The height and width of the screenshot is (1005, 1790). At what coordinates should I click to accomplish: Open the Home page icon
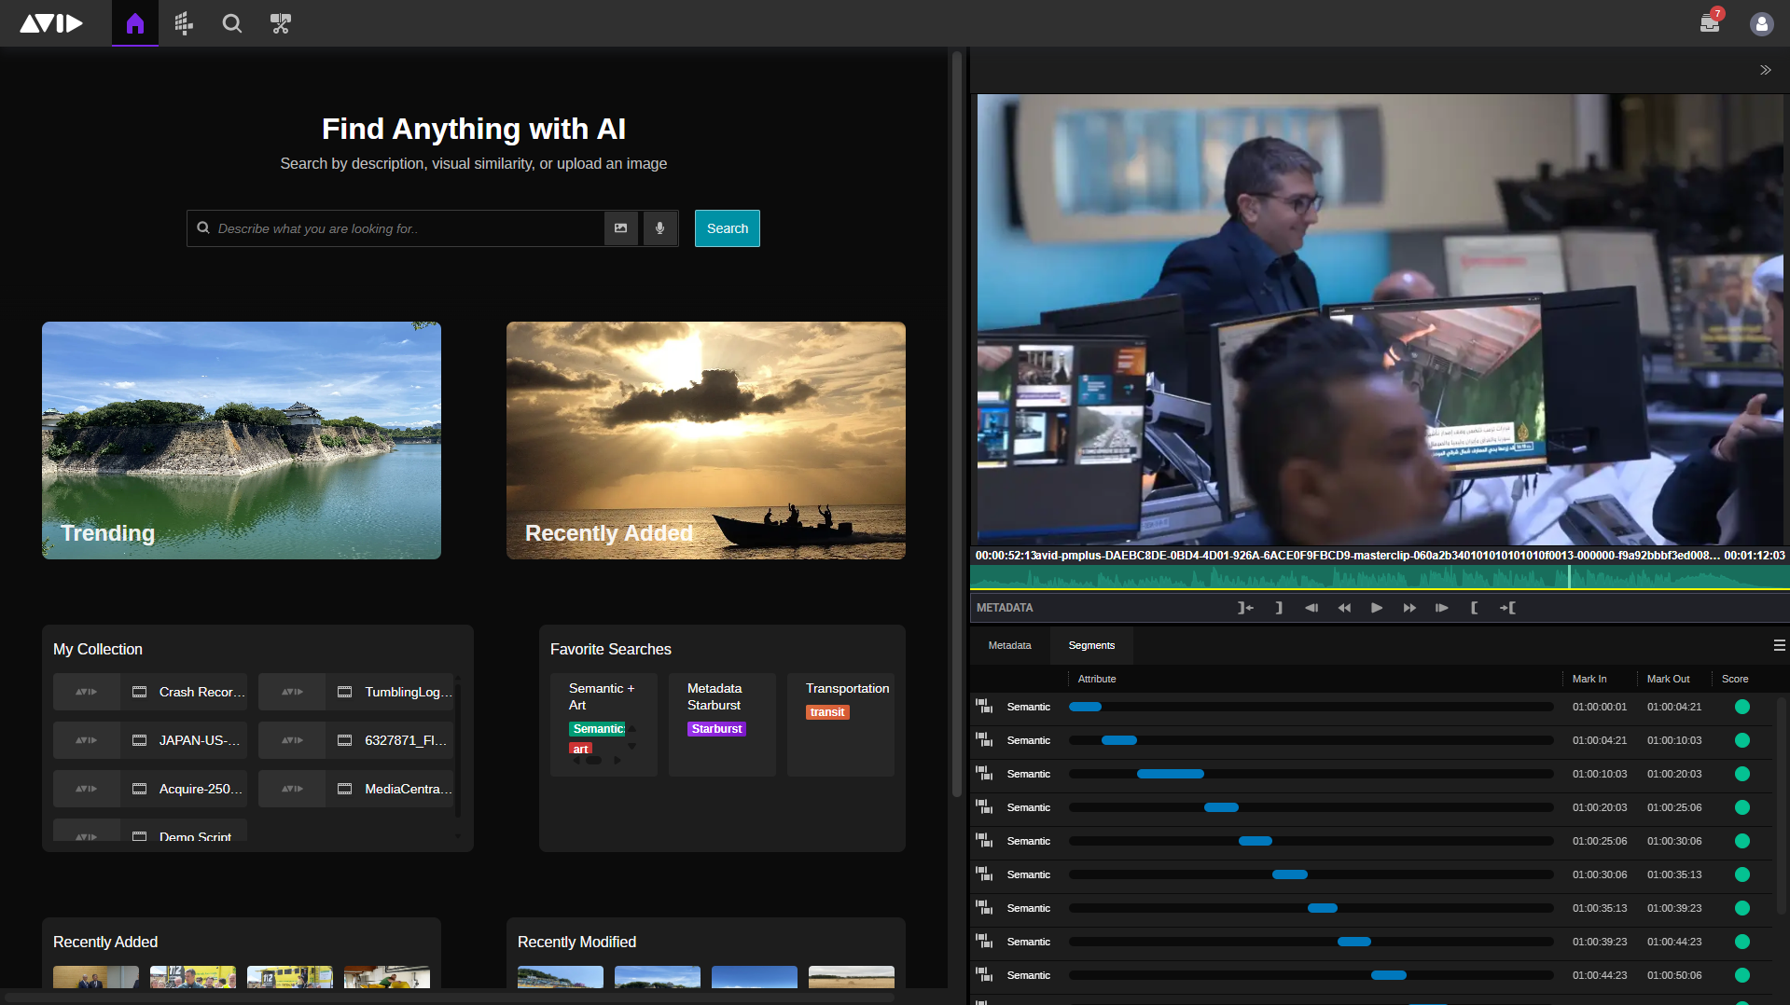click(134, 23)
